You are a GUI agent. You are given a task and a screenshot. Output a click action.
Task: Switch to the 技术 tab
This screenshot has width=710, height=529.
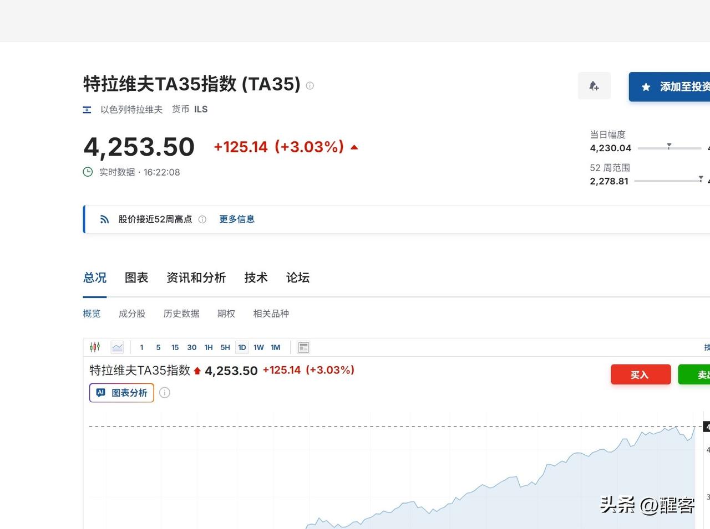coord(256,278)
